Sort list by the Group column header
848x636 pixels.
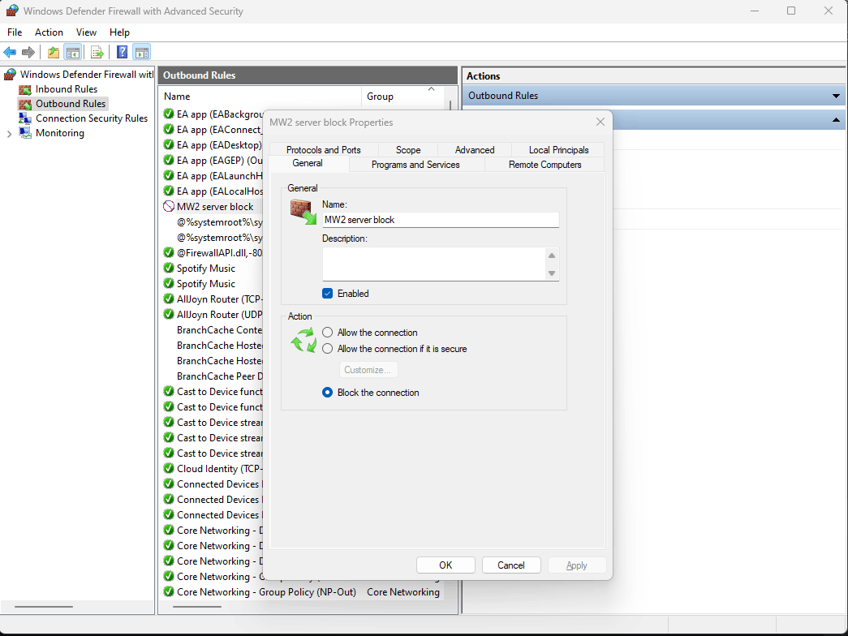[402, 97]
